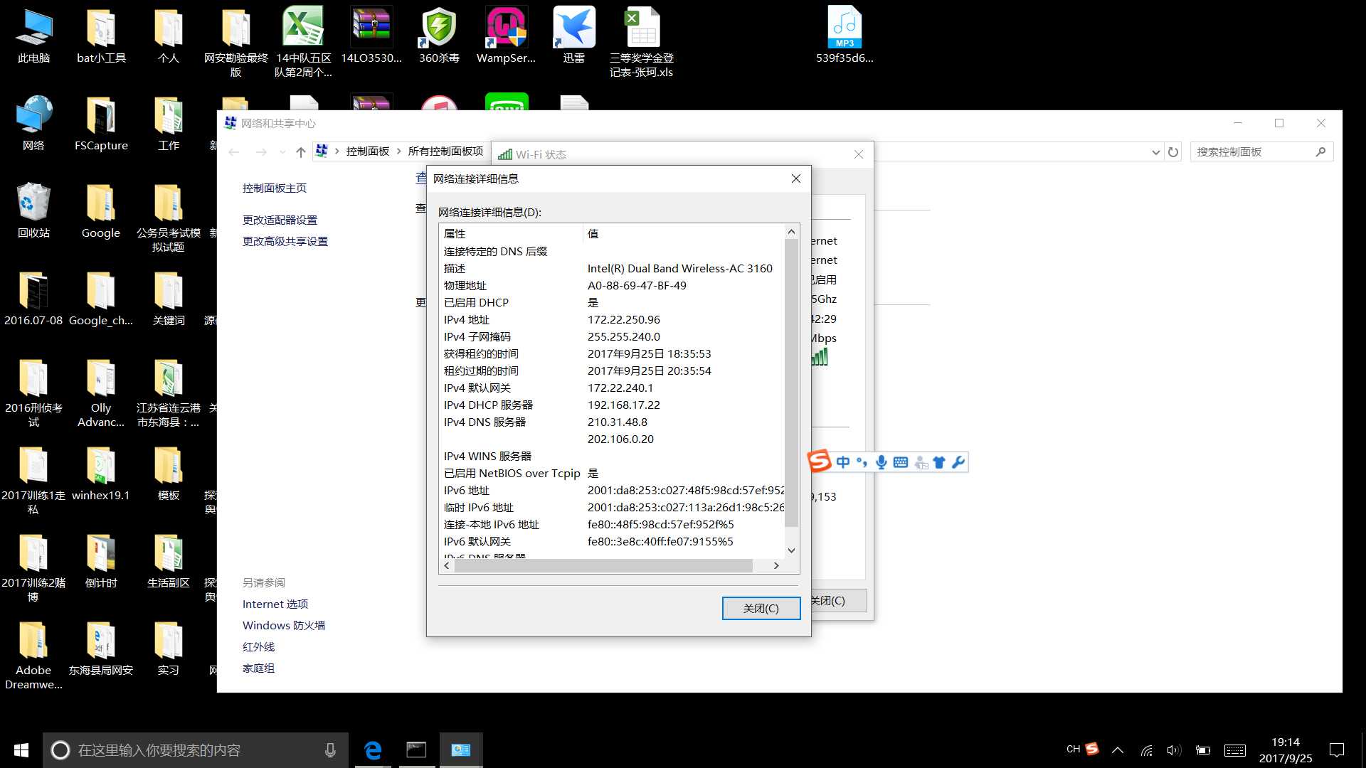Open the Google folder

point(101,210)
